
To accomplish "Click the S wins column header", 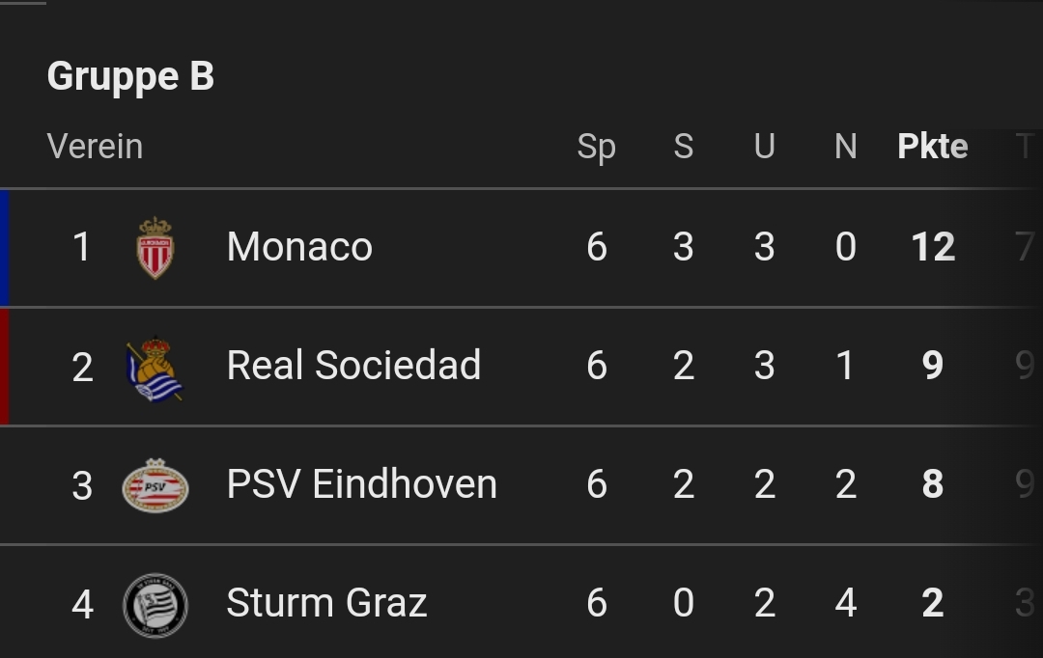I will tap(683, 147).
